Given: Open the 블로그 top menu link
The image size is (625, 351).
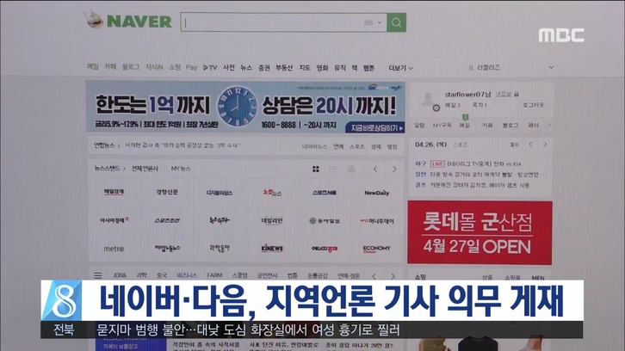Looking at the screenshot, I should [x=130, y=67].
